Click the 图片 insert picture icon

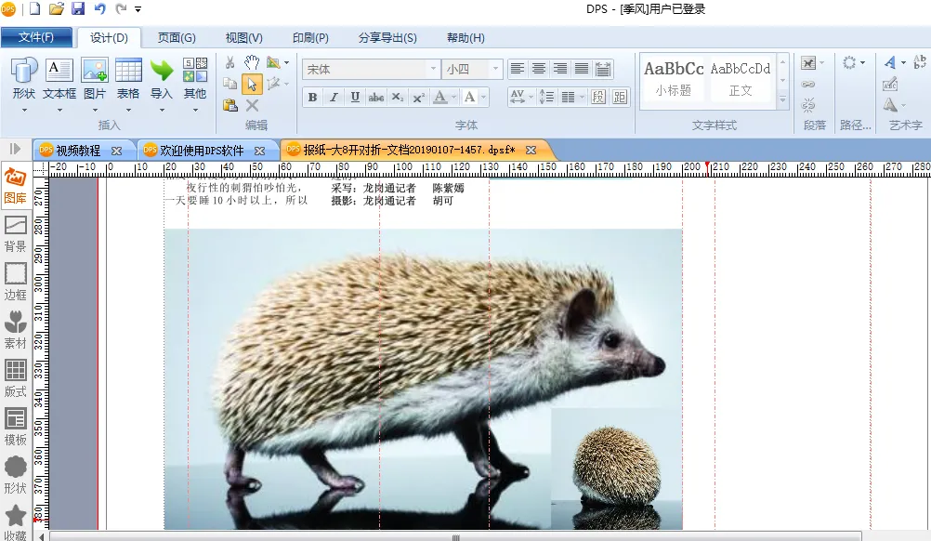point(95,78)
